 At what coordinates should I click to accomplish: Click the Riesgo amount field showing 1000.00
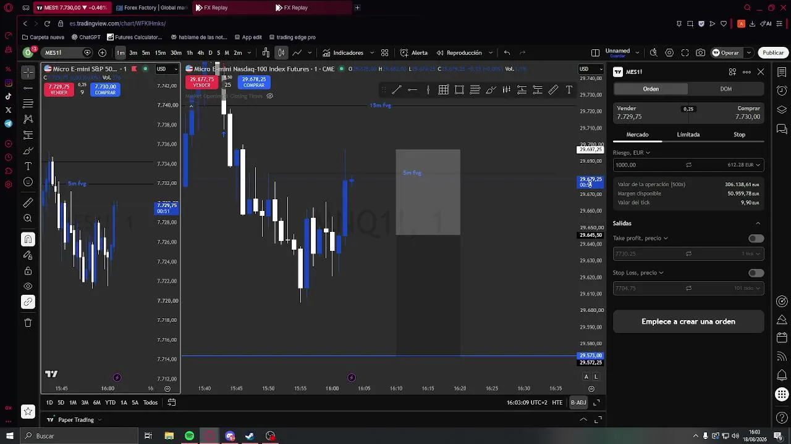point(649,165)
